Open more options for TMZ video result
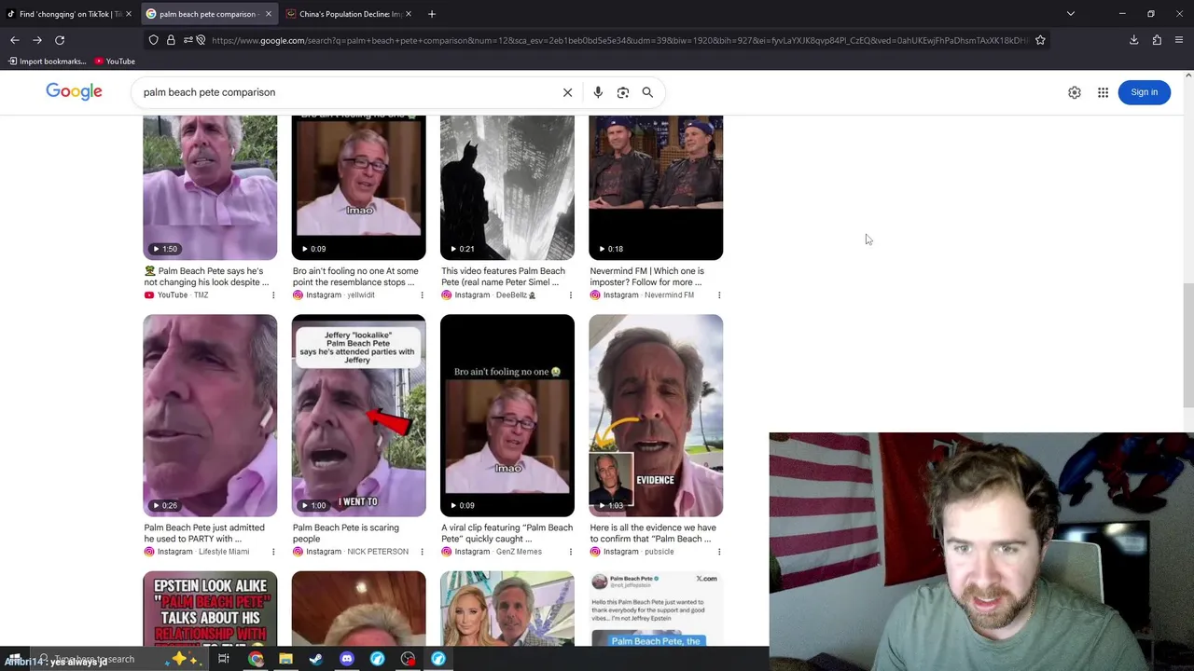Screen dimensions: 1194x671 point(273,295)
